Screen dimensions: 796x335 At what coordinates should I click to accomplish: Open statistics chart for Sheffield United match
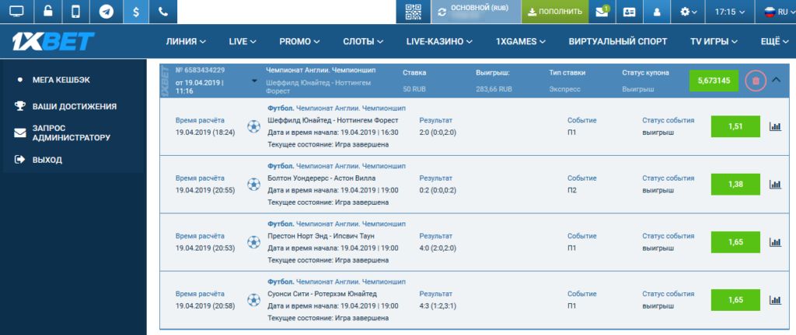[x=774, y=127]
